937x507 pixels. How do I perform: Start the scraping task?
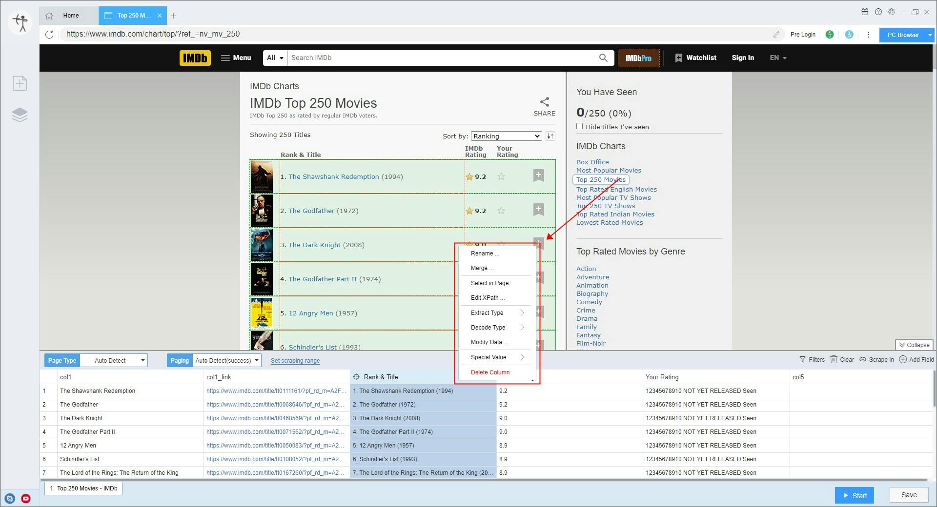855,495
